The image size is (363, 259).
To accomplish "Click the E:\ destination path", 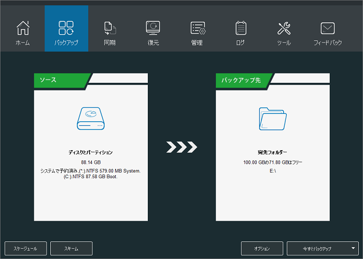I will 273,171.
